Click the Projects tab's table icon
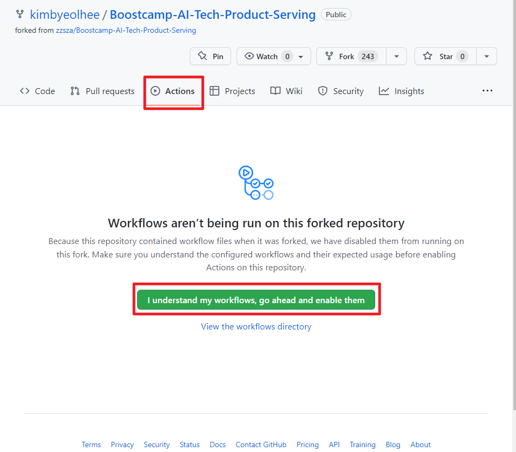This screenshot has height=452, width=516. 214,91
